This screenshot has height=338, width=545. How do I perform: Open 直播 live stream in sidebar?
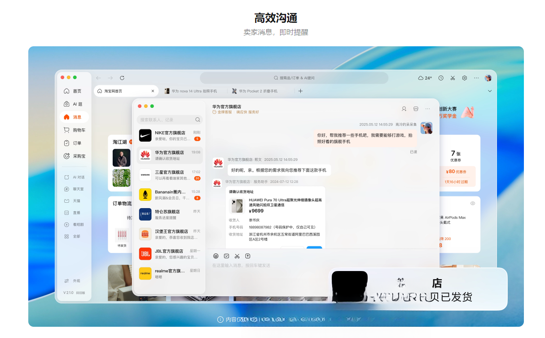pyautogui.click(x=73, y=213)
